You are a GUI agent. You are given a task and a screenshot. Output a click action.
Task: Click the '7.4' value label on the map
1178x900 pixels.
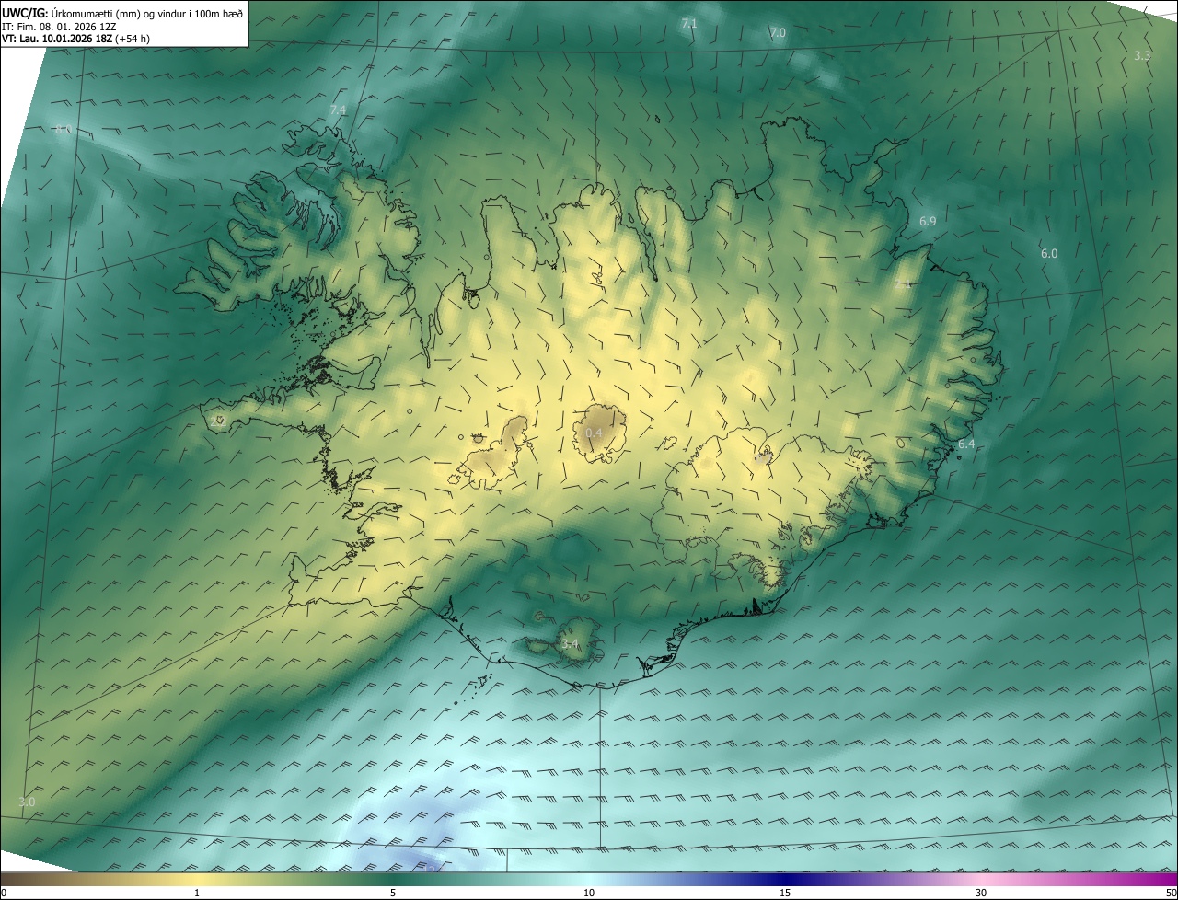pyautogui.click(x=338, y=110)
